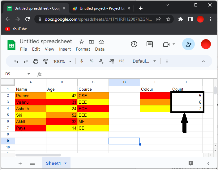This screenshot has height=170, width=218.
Task: Click the Share people icon button
Action: pyautogui.click(x=188, y=44)
